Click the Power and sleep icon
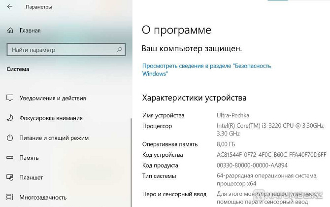This screenshot has height=207, width=330. [10, 138]
